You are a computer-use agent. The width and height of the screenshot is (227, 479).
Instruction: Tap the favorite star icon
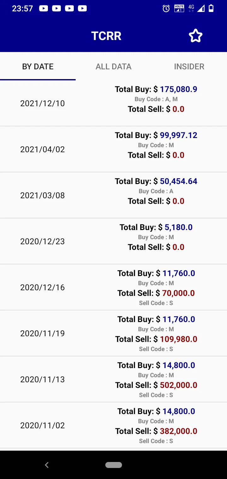(x=195, y=36)
